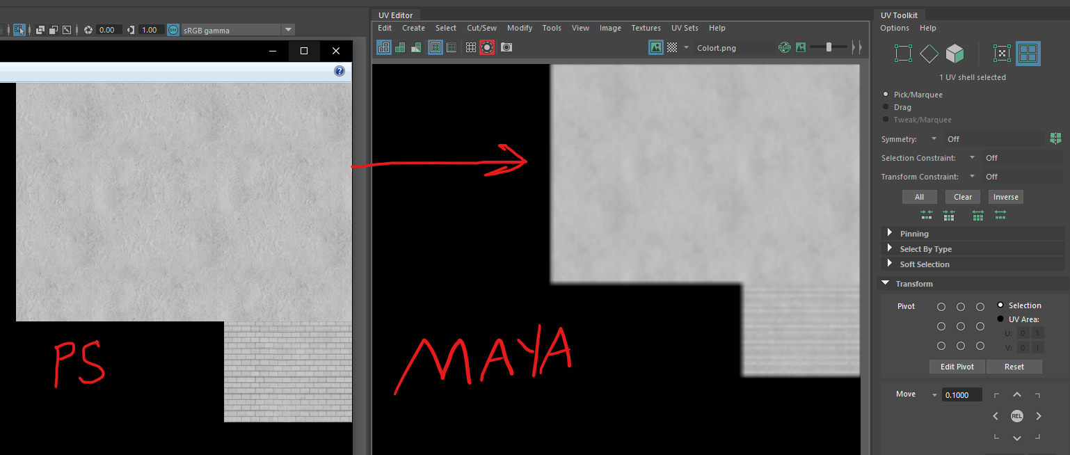Open the Image menu in UV Editor

[x=610, y=28]
